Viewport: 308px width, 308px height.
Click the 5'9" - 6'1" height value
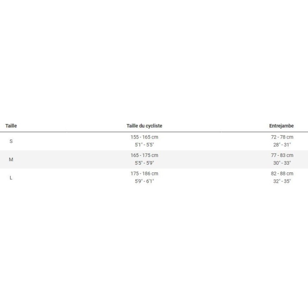144,181
